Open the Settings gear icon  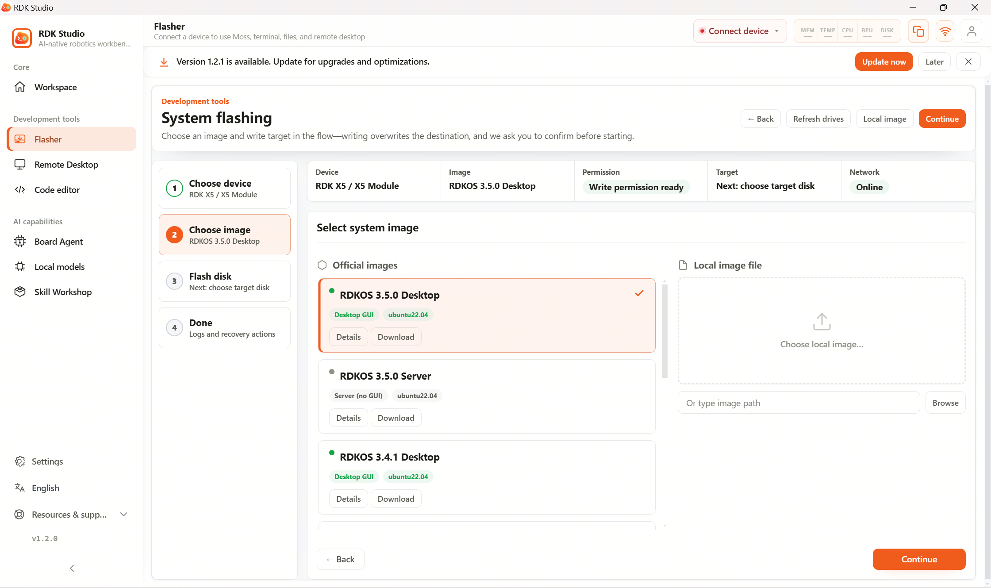pos(20,461)
